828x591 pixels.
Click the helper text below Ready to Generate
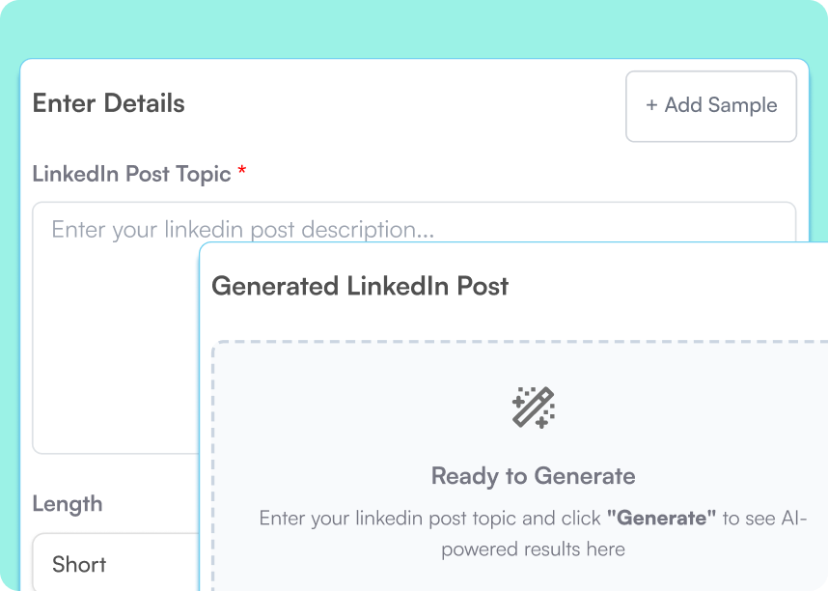click(x=533, y=533)
